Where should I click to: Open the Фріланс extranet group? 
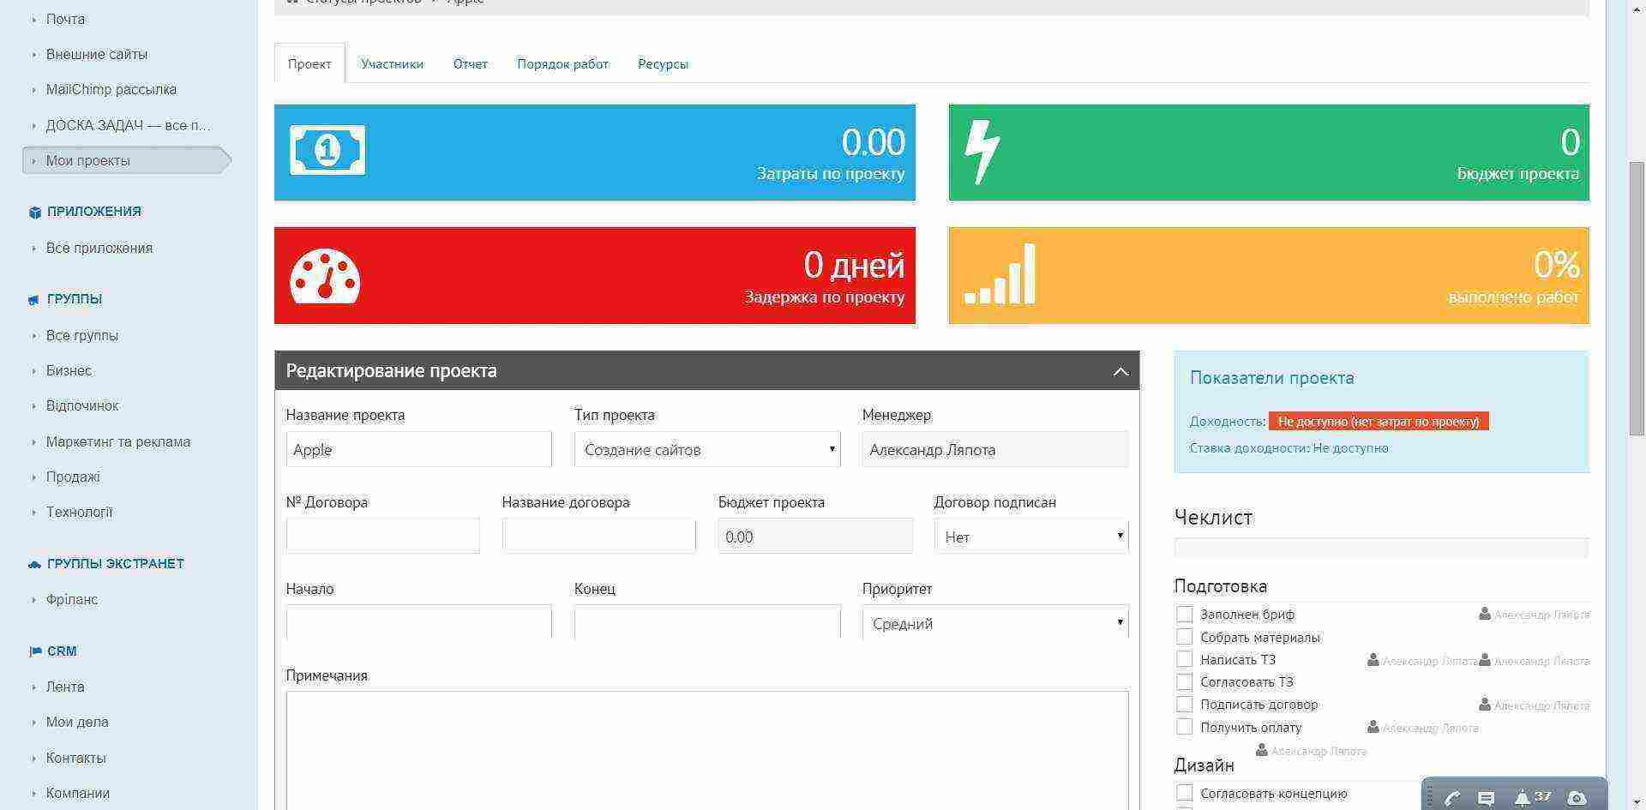click(72, 599)
